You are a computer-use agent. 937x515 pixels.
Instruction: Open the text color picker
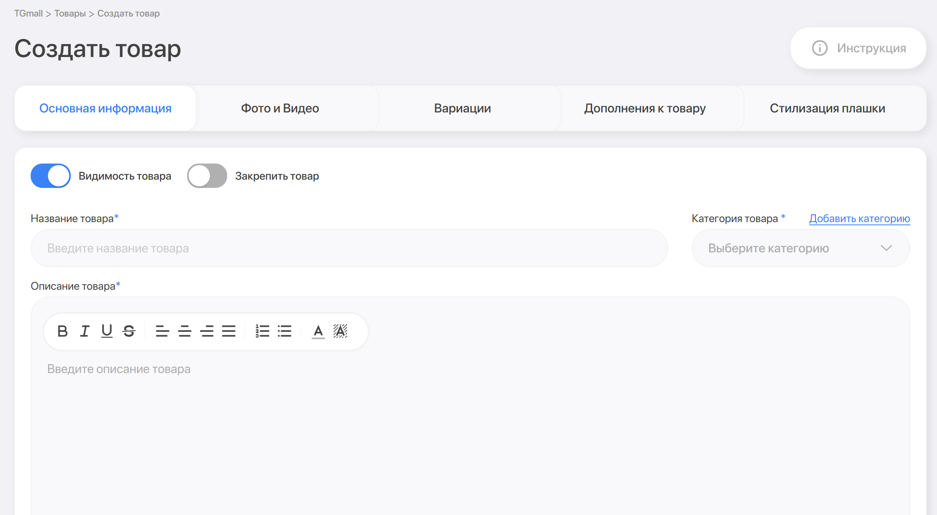318,331
